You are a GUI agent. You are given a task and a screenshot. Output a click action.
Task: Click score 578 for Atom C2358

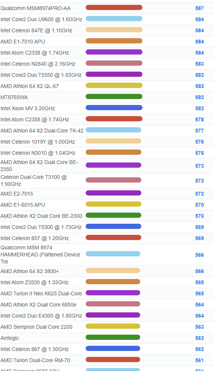(x=200, y=119)
